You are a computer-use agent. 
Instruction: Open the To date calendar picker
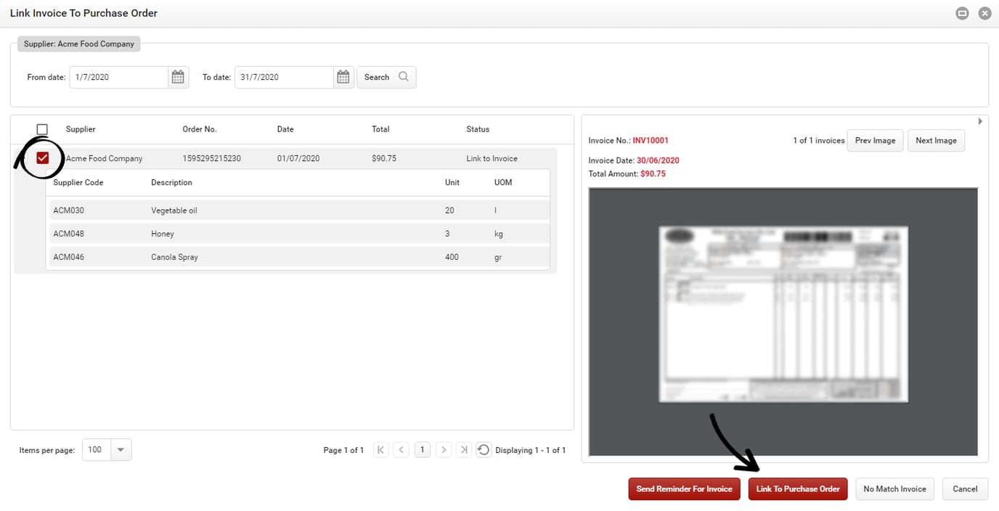(343, 77)
